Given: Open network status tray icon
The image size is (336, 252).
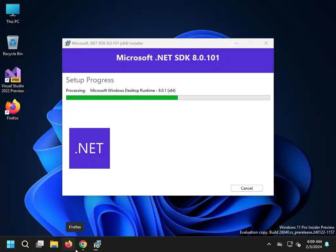Looking at the screenshot, I should tap(290, 244).
